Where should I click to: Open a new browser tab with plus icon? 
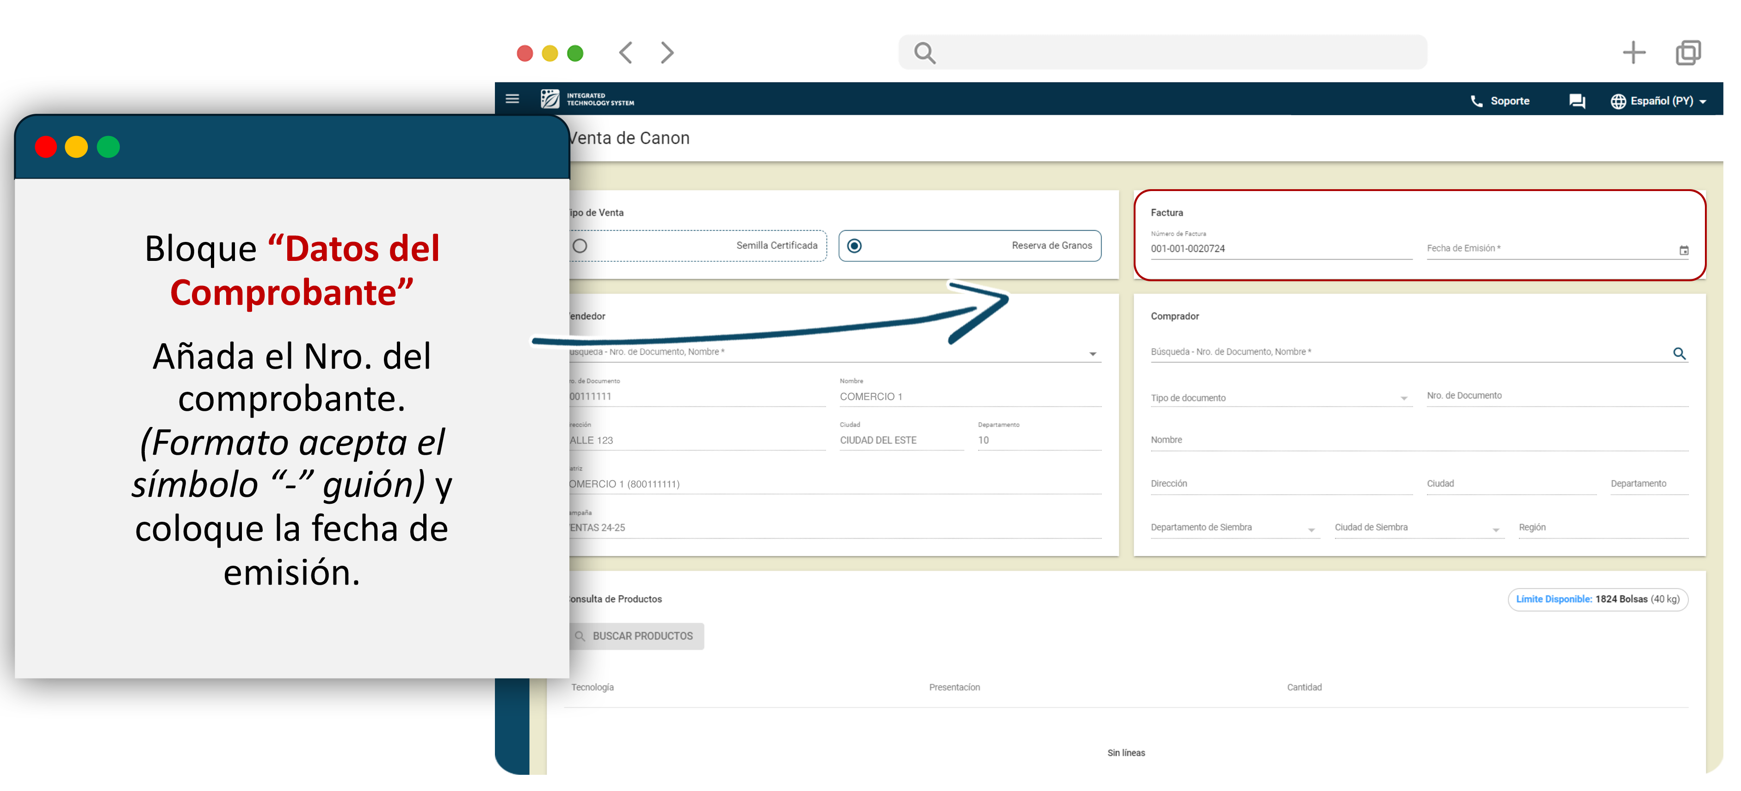(1634, 53)
